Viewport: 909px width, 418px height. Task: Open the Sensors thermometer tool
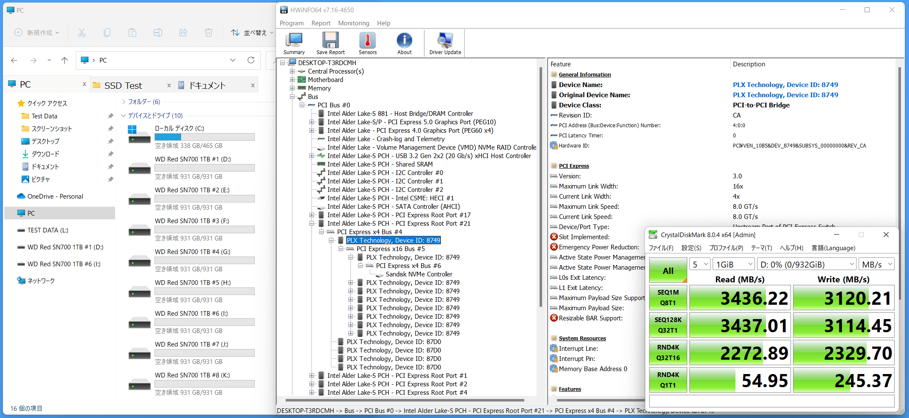[x=367, y=44]
